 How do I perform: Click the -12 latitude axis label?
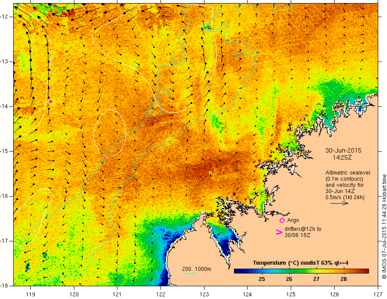5,17
